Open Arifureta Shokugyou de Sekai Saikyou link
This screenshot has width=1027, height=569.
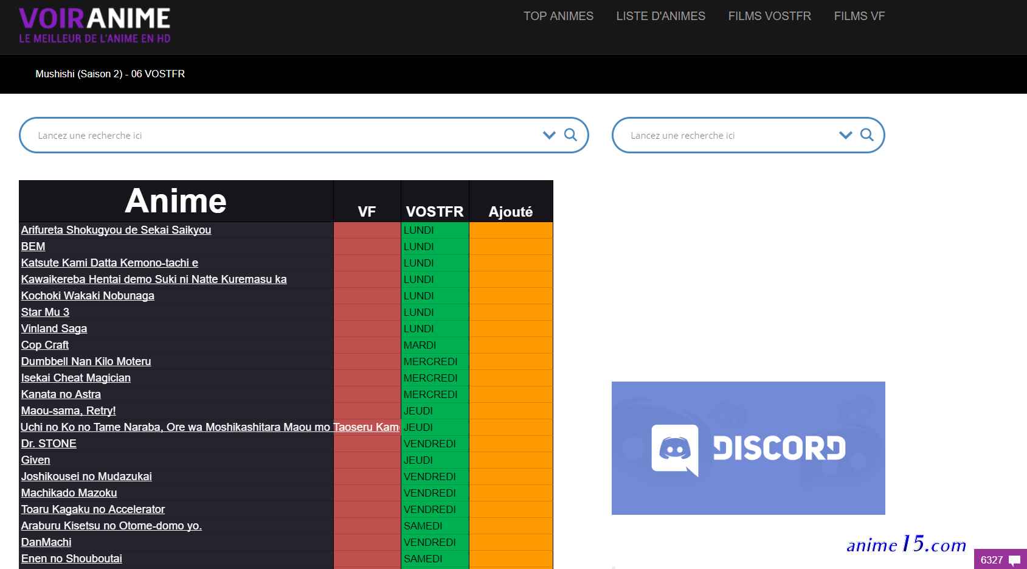(x=116, y=230)
